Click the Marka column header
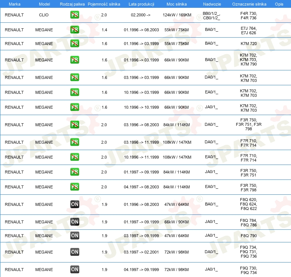 click(x=15, y=4)
